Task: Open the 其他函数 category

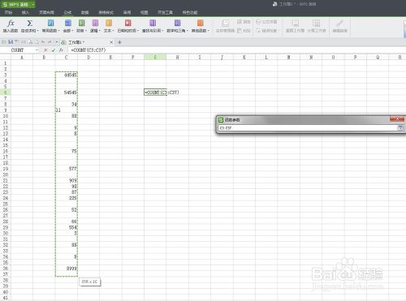Action: point(201,26)
